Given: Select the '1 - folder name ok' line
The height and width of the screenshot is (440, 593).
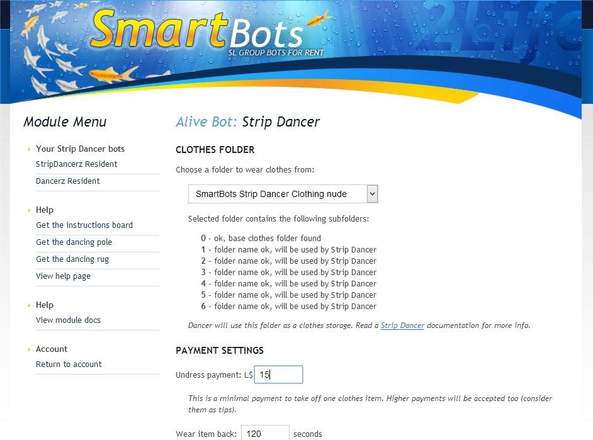Looking at the screenshot, I should 288,249.
